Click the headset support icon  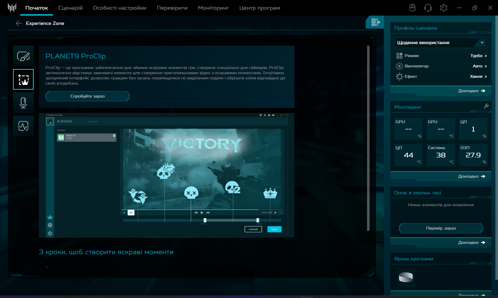point(428,8)
